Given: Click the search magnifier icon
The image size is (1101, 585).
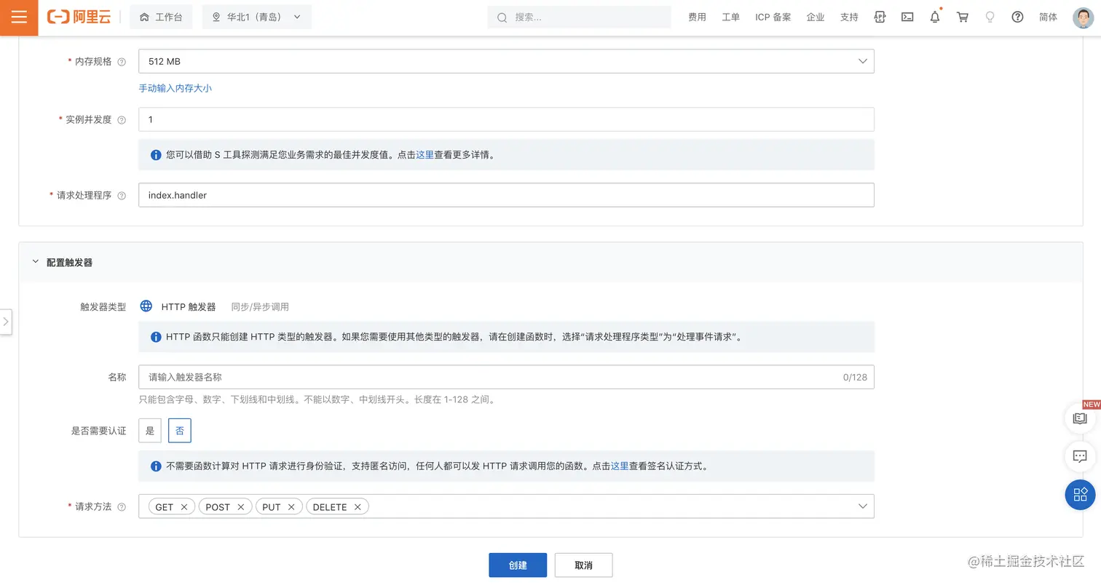Looking at the screenshot, I should tap(502, 17).
